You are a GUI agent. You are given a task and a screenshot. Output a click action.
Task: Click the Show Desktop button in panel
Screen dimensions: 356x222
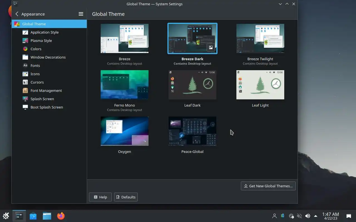click(x=348, y=216)
